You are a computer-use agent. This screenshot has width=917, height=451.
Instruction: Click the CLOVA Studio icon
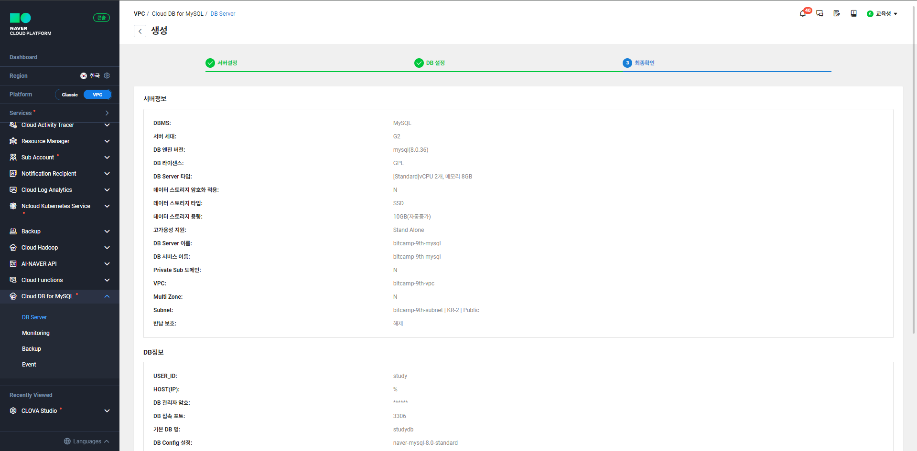pyautogui.click(x=13, y=411)
